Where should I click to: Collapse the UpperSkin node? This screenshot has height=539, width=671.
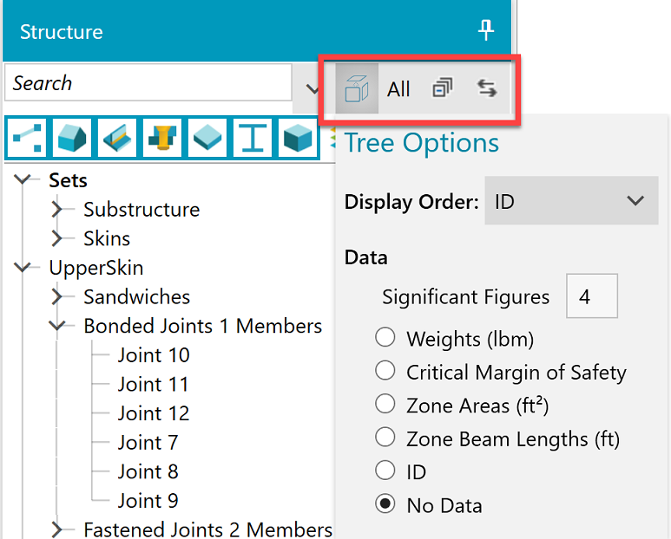(22, 267)
